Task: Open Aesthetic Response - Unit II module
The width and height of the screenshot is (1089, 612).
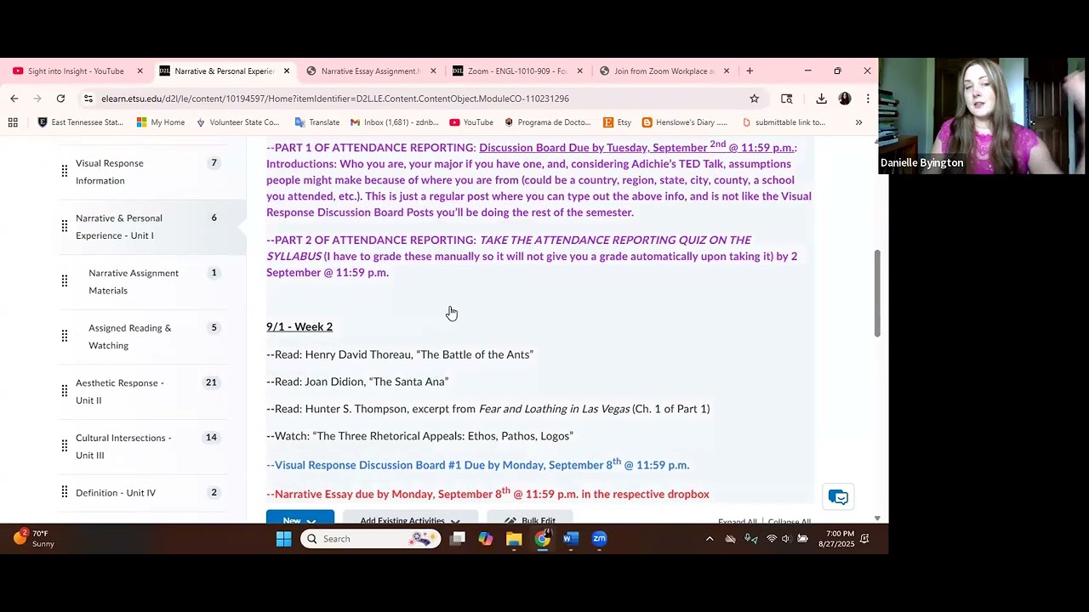Action: (119, 391)
